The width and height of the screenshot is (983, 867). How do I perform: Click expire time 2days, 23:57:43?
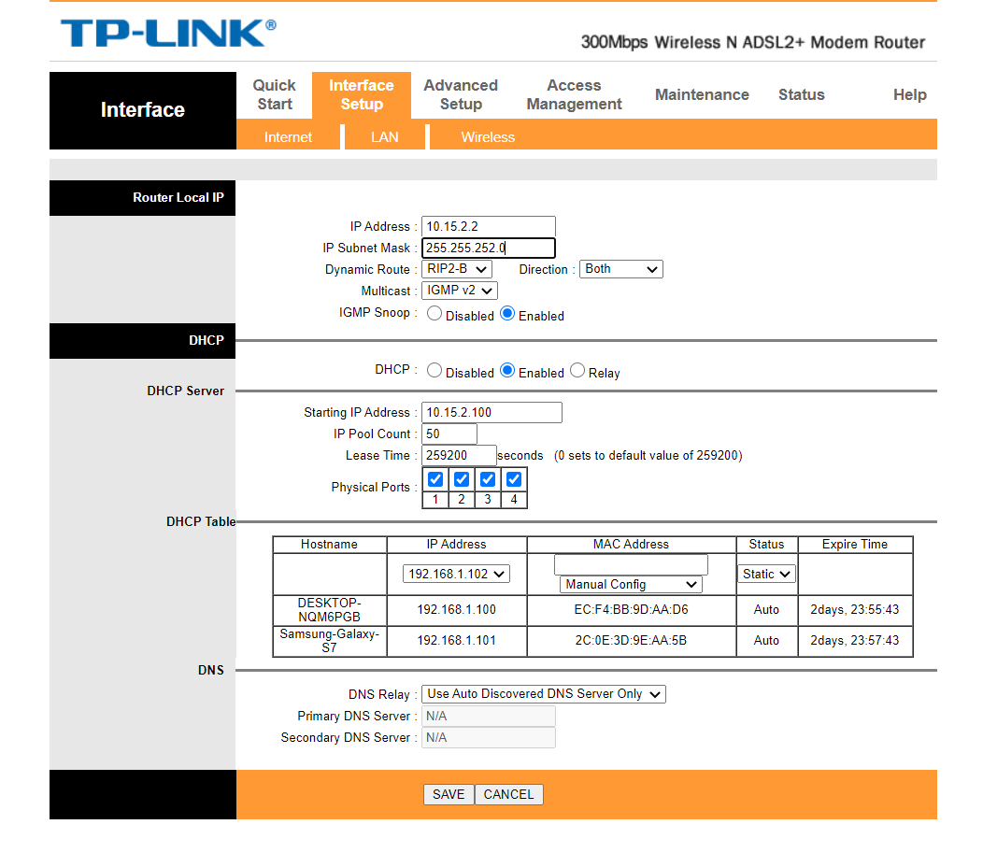tap(854, 640)
